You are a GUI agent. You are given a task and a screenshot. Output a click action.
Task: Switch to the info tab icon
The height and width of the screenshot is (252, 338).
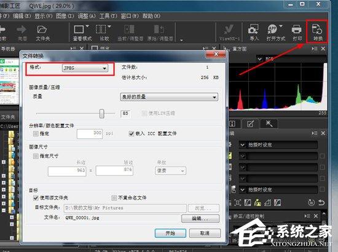pyautogui.click(x=232, y=124)
